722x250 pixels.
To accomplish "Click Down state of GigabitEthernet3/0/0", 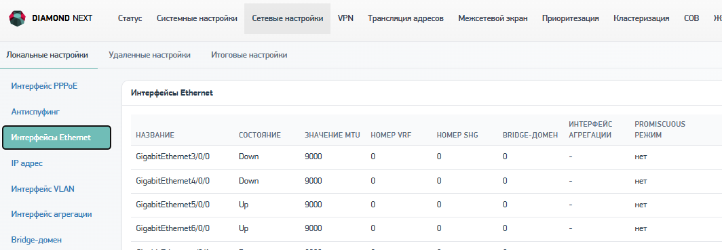I will (248, 157).
